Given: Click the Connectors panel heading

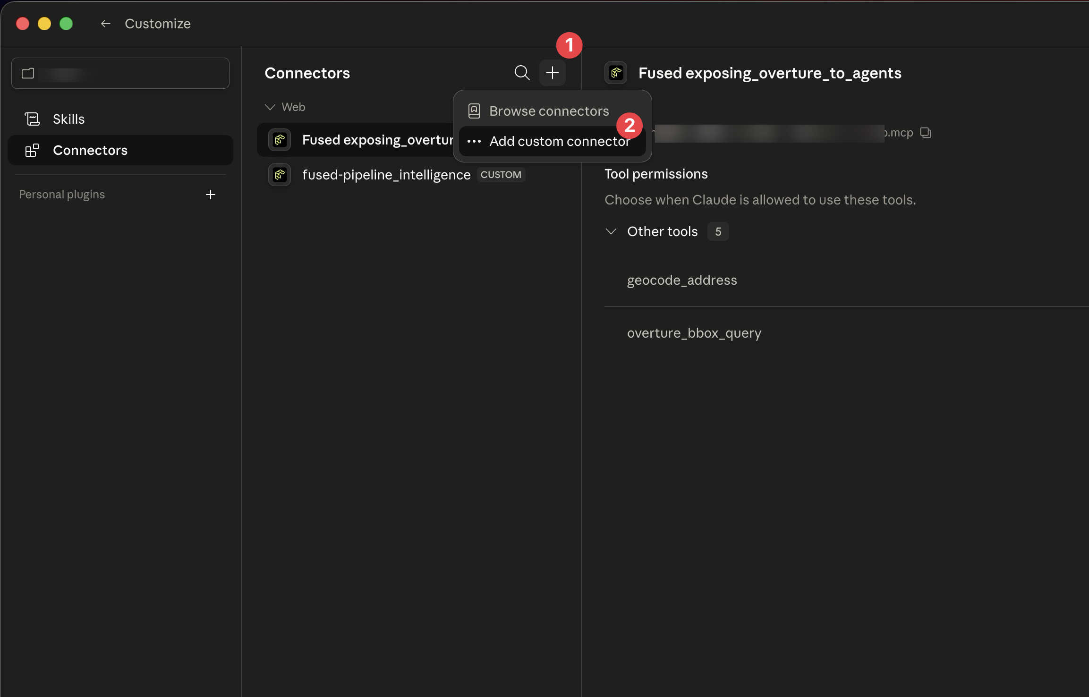Looking at the screenshot, I should tap(307, 73).
